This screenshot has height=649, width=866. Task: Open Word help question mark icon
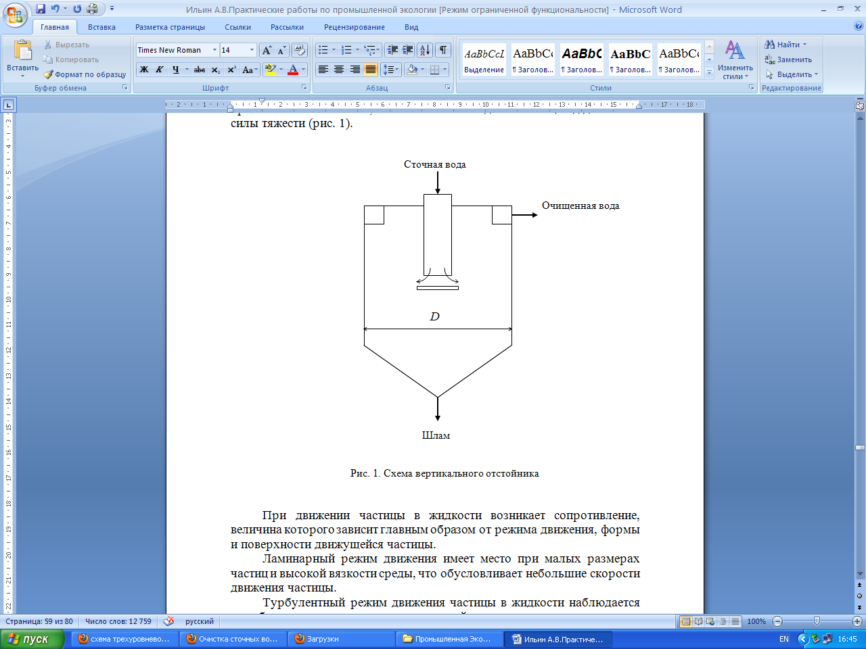[859, 26]
